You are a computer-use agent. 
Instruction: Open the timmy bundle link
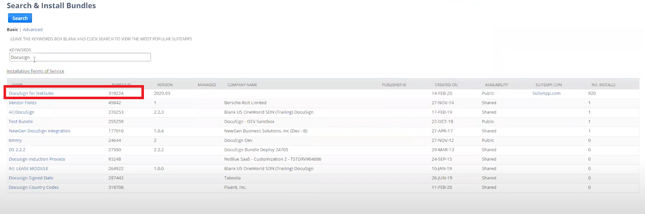(15, 140)
